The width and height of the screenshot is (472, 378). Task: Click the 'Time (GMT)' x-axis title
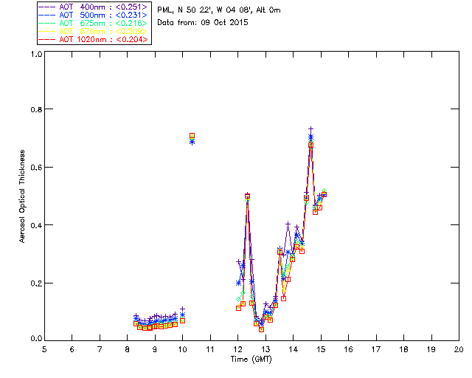[x=251, y=360]
